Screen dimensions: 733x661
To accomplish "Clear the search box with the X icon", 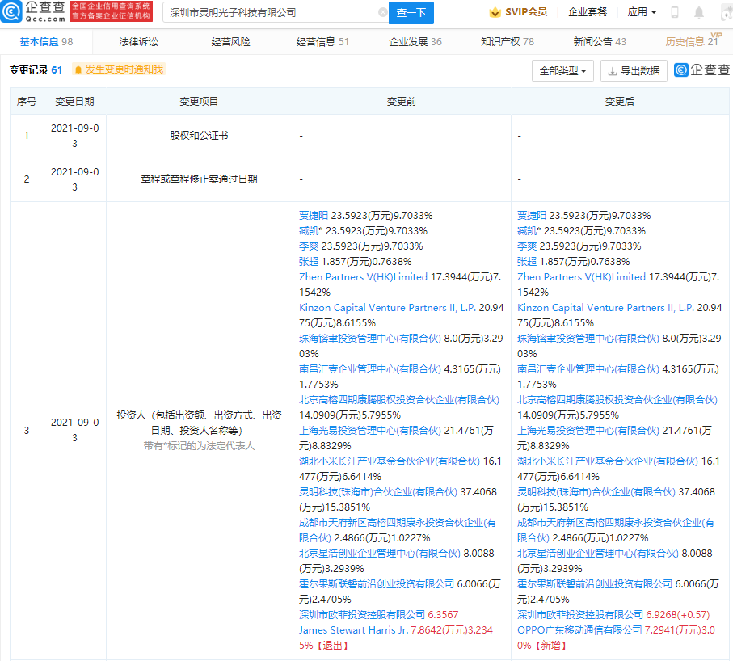I will tap(382, 12).
